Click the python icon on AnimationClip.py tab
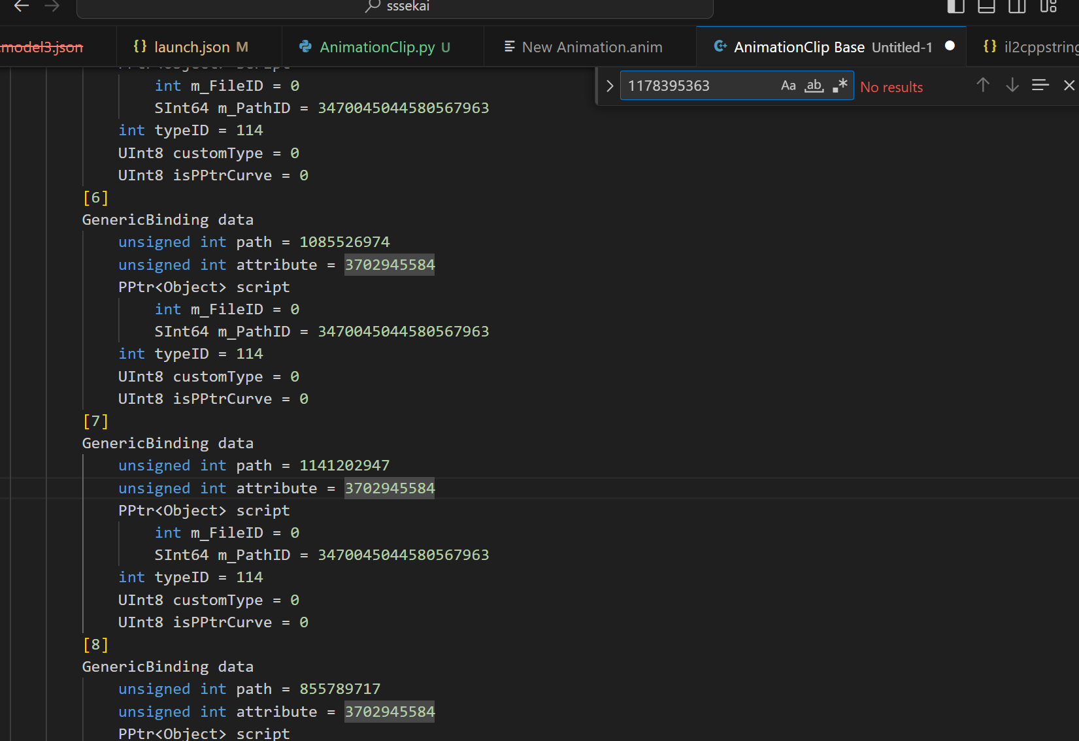 [x=305, y=46]
